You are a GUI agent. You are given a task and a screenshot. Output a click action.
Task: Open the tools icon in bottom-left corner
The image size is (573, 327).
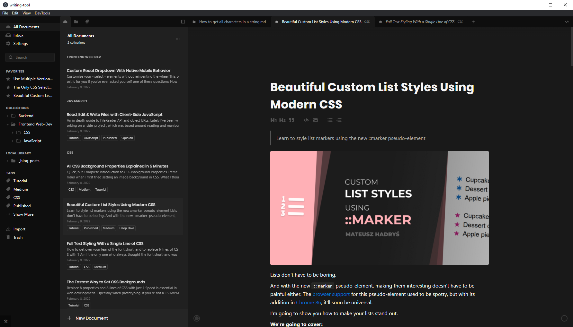tap(6, 321)
